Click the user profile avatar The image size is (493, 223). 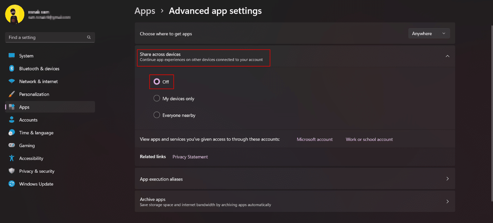(15, 14)
